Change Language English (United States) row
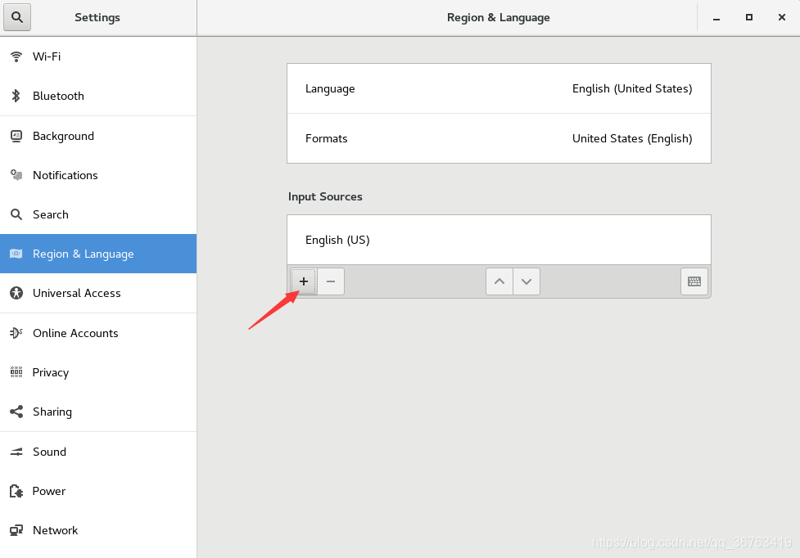 pos(499,88)
